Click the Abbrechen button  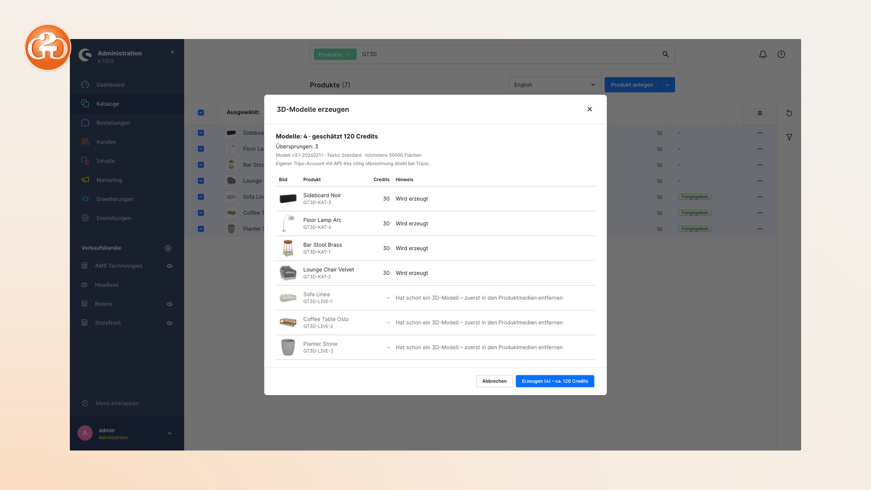pos(494,381)
